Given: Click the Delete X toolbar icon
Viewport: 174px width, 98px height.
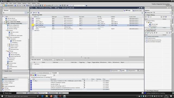Looking at the screenshot, I should coord(24,5).
